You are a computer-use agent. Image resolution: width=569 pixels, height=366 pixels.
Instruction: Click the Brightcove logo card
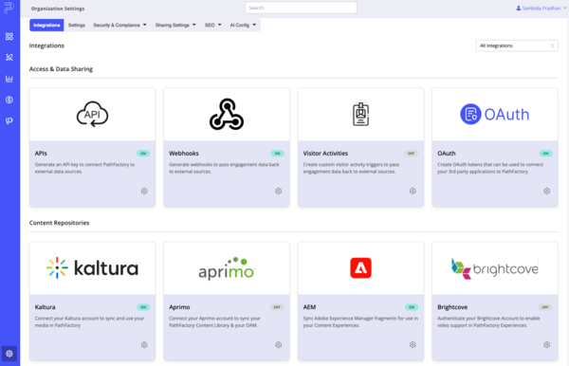pos(495,268)
